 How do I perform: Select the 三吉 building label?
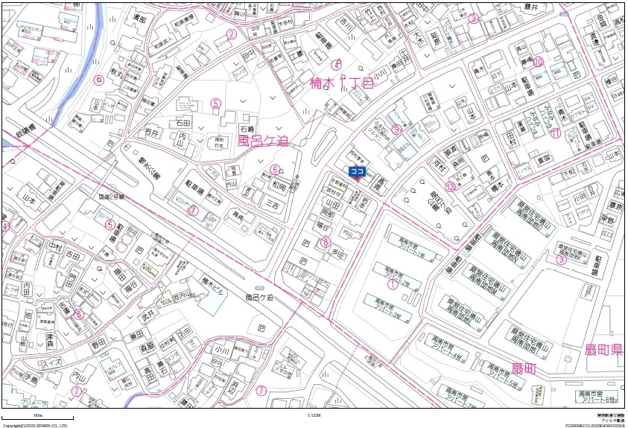pos(274,202)
